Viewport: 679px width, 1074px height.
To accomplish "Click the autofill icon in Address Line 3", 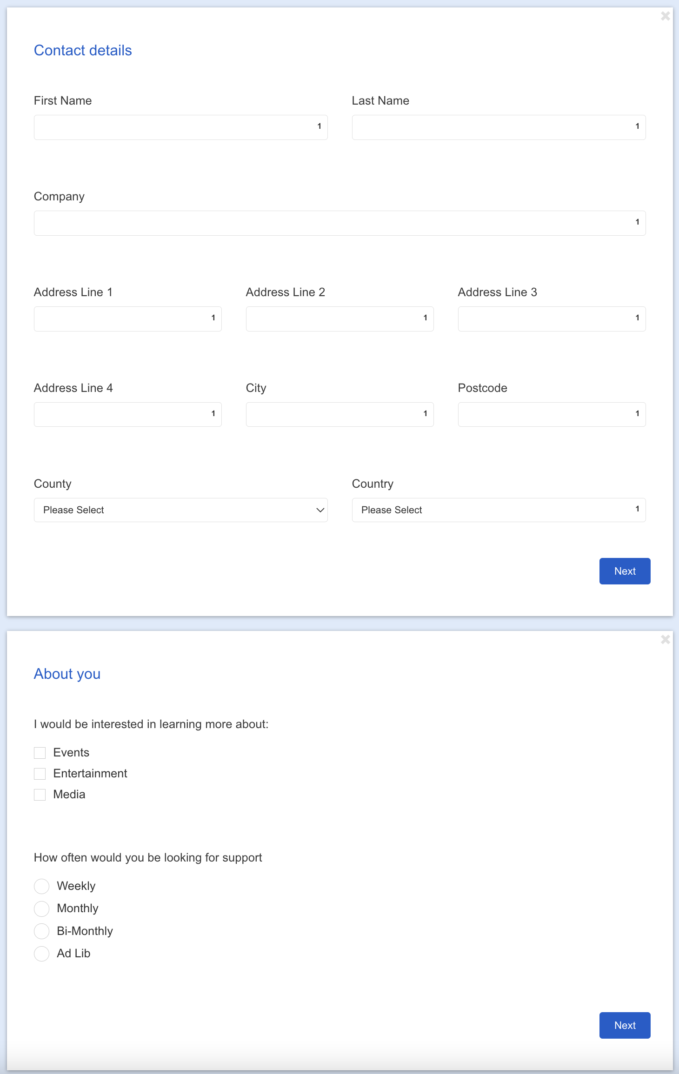I will pyautogui.click(x=637, y=318).
